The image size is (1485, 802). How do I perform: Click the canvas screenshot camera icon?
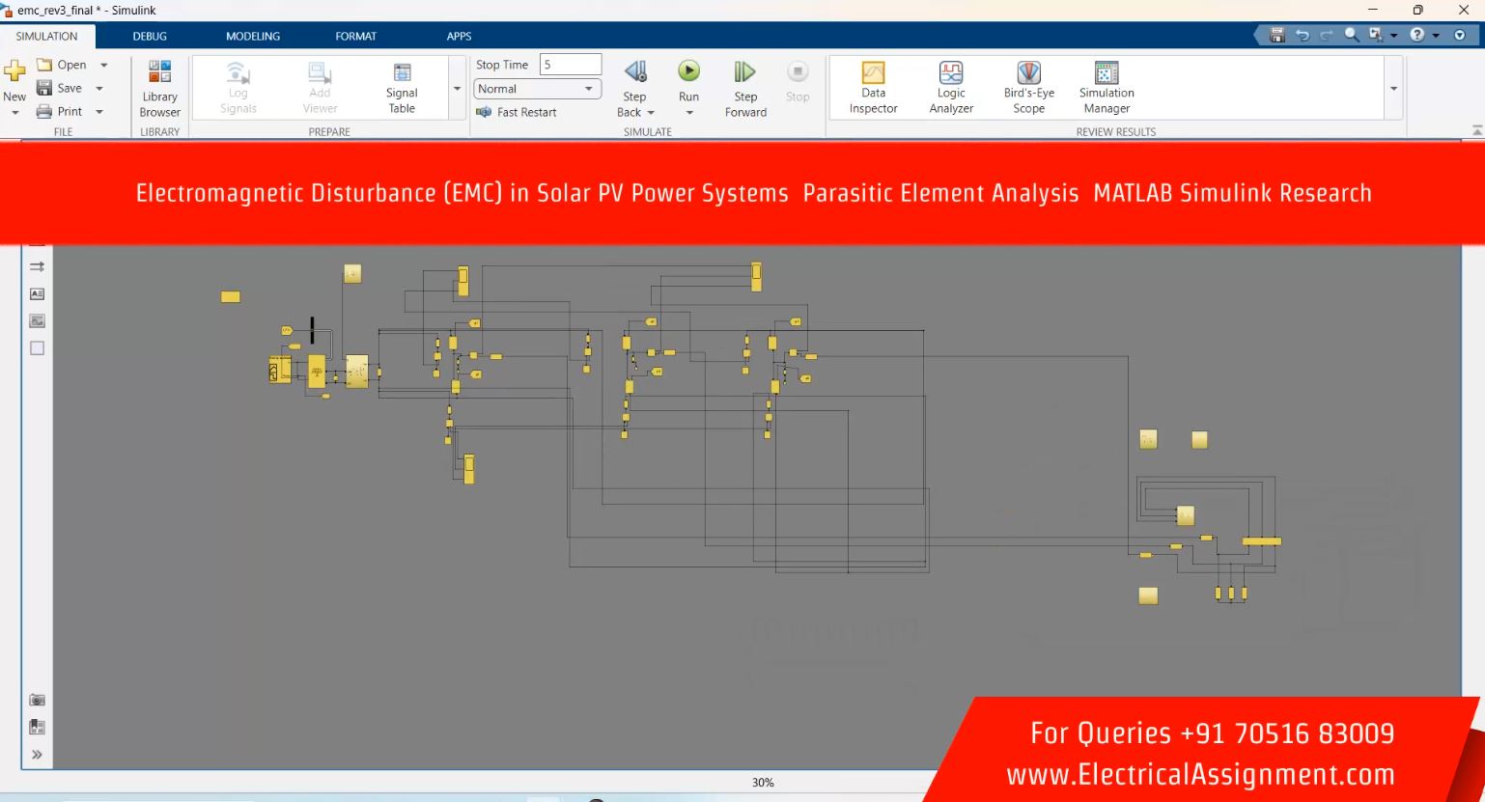37,700
